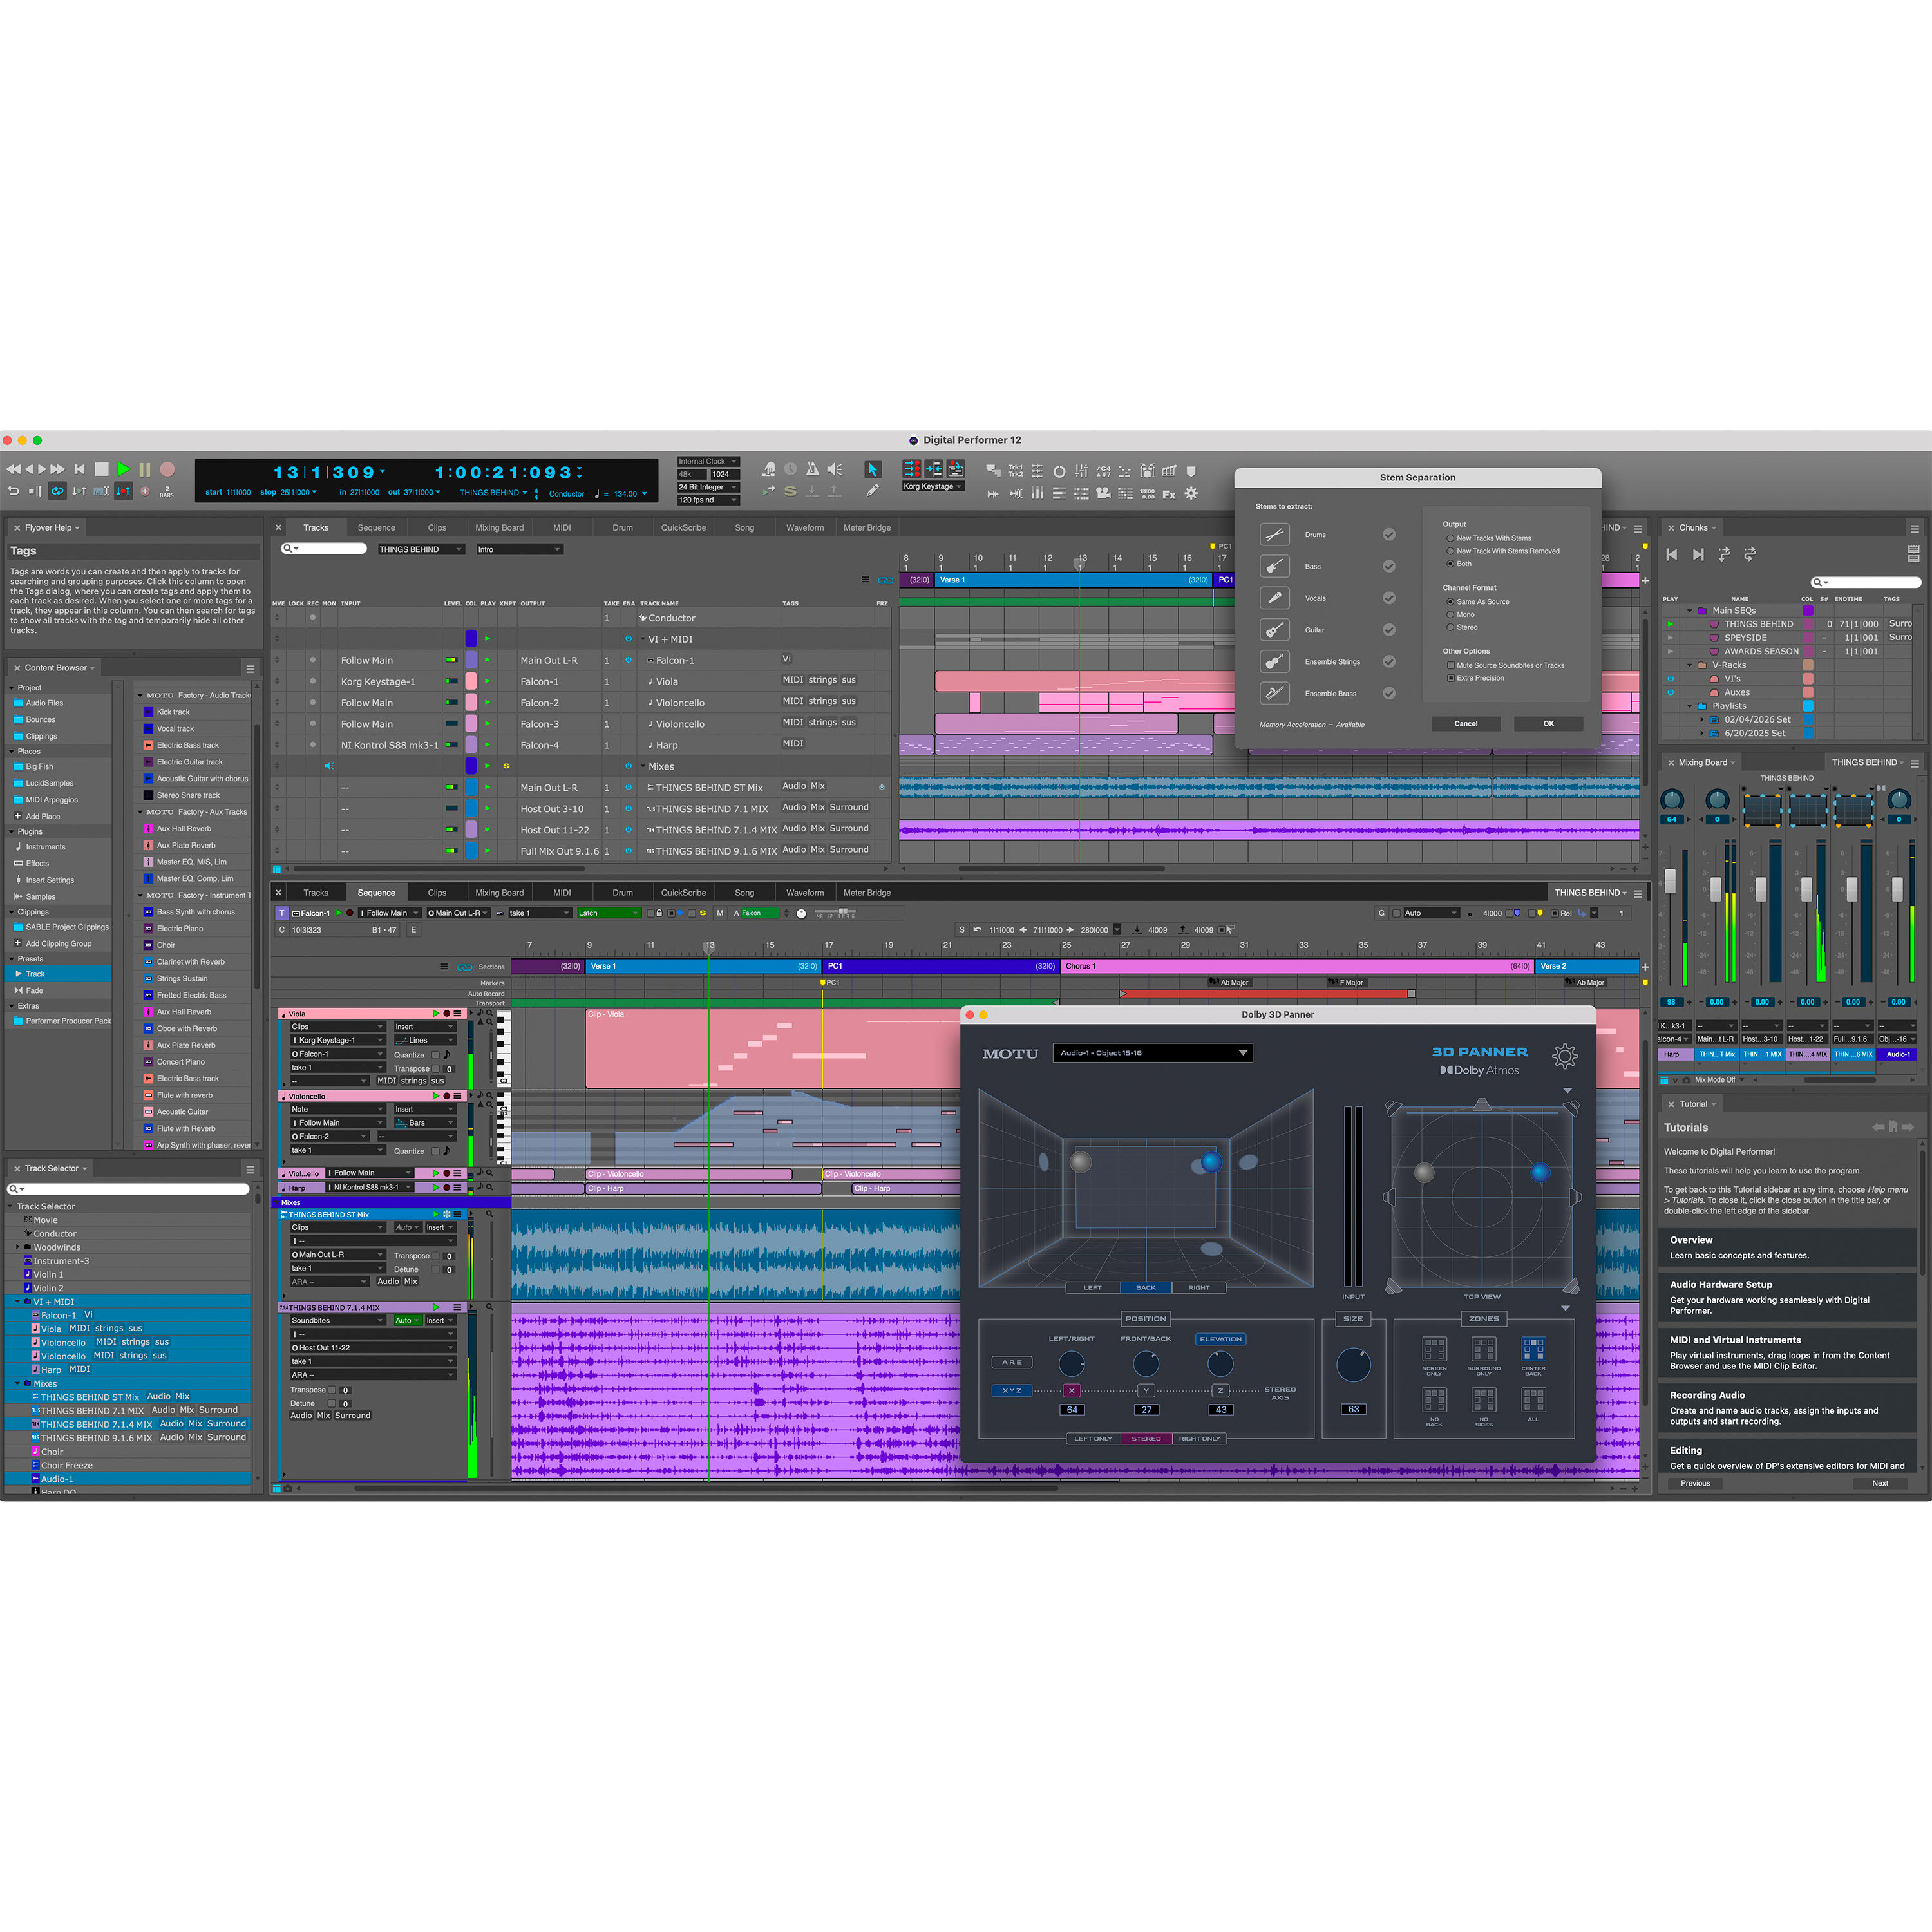The height and width of the screenshot is (1932, 1932).
Task: Click the Left/Right position knob
Action: 1071,1363
